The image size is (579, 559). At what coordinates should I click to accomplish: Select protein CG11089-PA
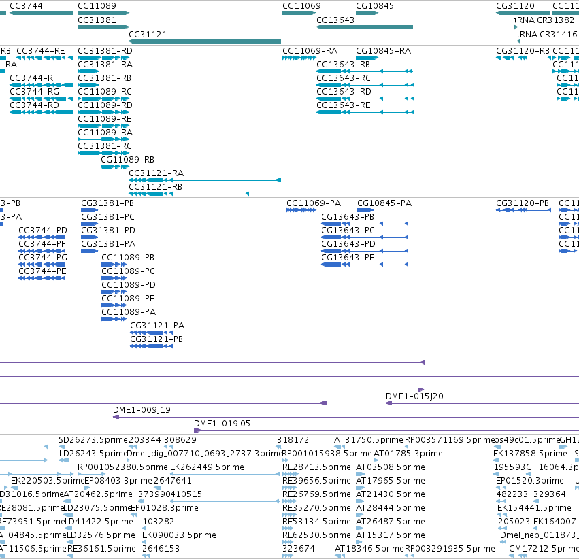[114, 319]
